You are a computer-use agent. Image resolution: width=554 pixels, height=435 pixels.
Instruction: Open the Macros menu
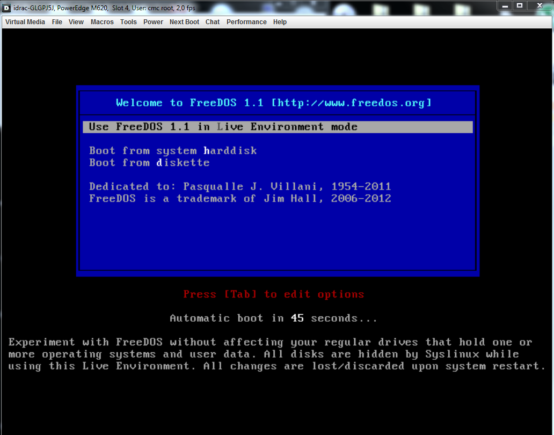click(x=102, y=22)
